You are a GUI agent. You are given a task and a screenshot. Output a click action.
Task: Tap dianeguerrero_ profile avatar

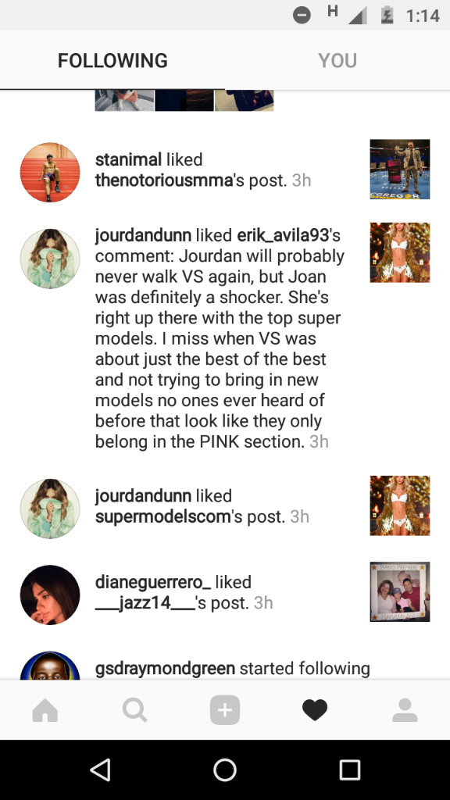point(50,595)
